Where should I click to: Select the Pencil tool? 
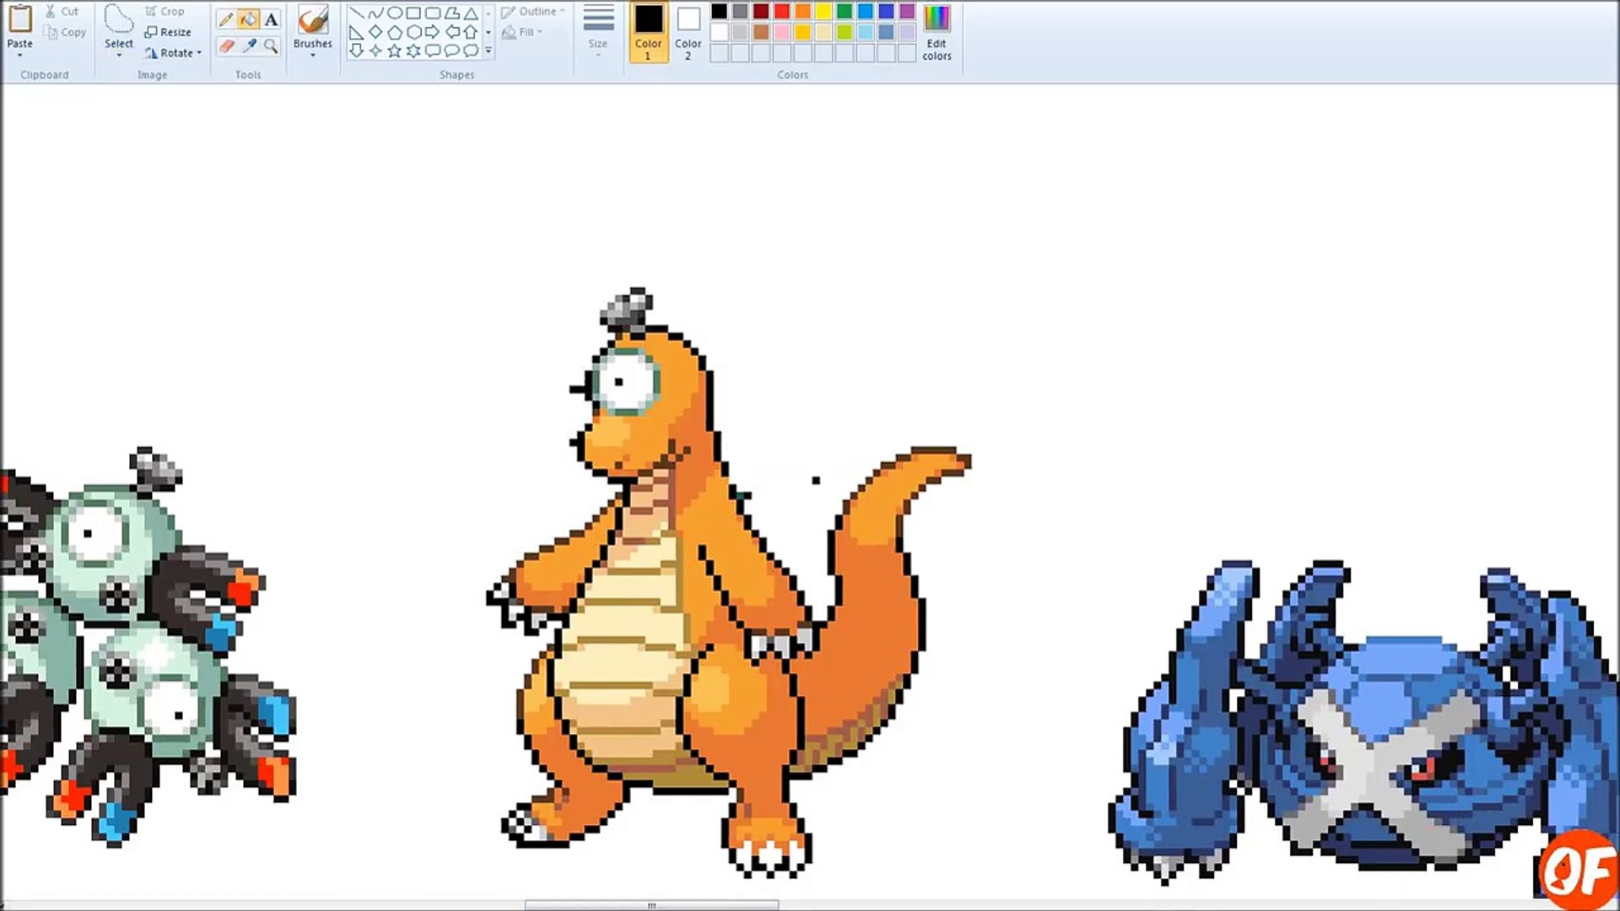pyautogui.click(x=225, y=19)
